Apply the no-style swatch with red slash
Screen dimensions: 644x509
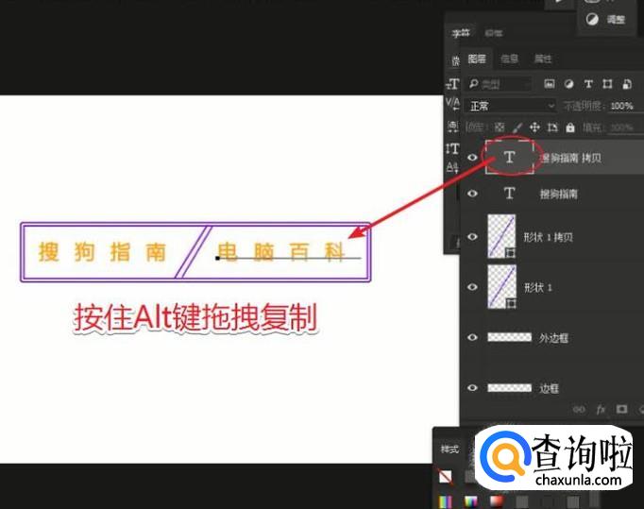(446, 477)
